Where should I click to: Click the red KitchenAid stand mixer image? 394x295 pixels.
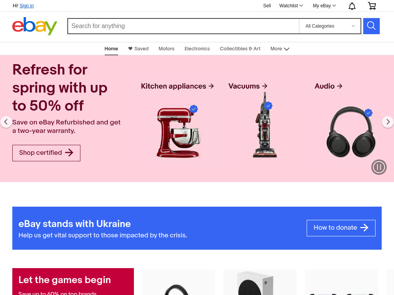pyautogui.click(x=178, y=132)
